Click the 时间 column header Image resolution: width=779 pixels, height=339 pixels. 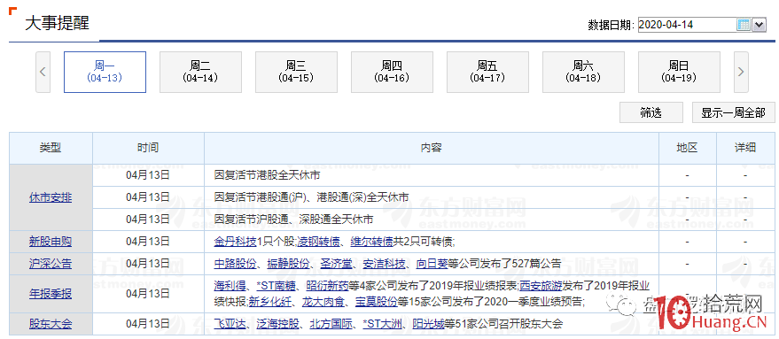pyautogui.click(x=148, y=148)
